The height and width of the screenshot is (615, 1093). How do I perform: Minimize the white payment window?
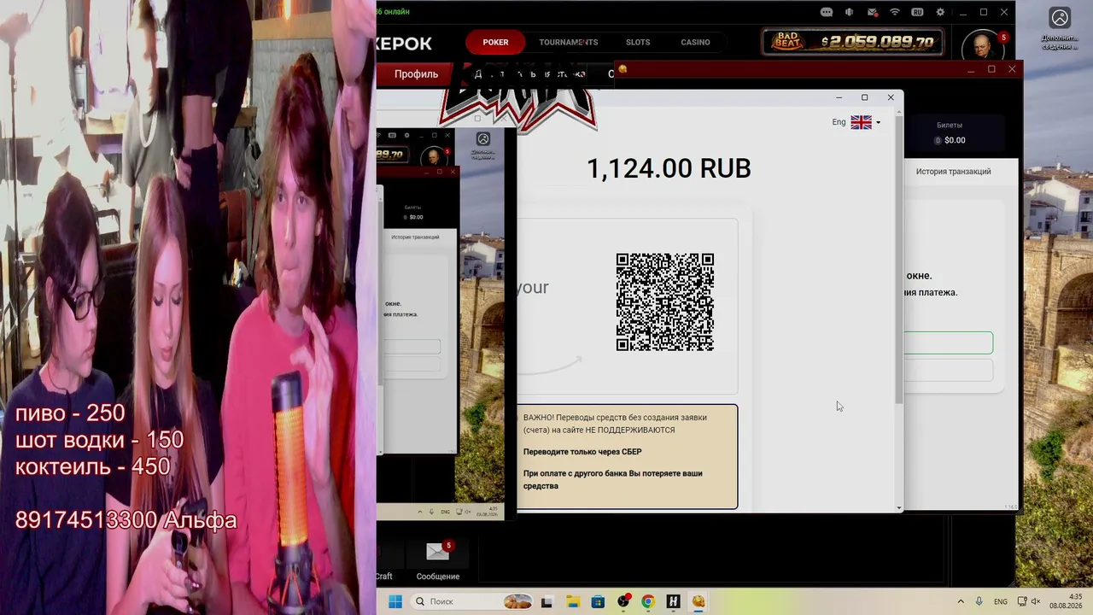(x=839, y=97)
